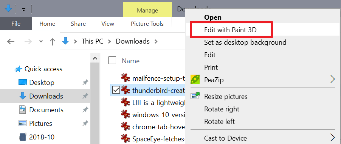Switch to the Share ribbon tab
341x144 pixels.
(78, 23)
